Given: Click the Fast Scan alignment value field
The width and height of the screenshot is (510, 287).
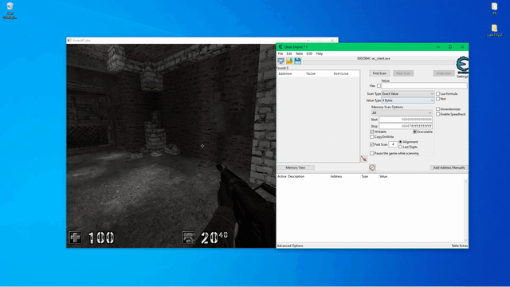Looking at the screenshot, I should point(393,144).
